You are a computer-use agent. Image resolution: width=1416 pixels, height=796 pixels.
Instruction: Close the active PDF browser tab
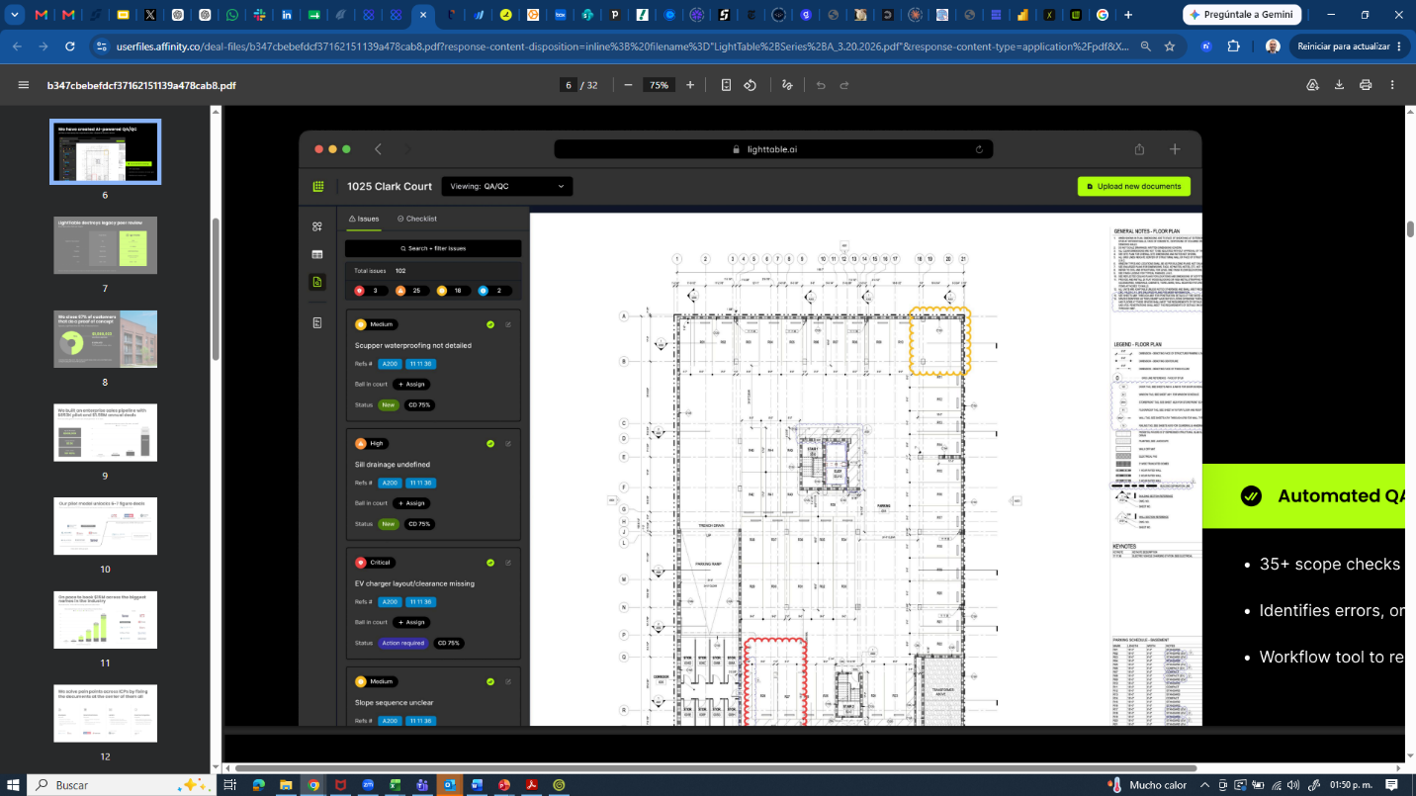(422, 15)
